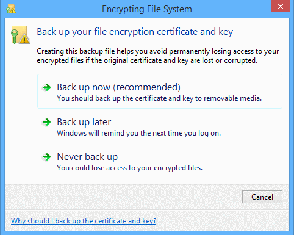Viewport: 294px width, 235px height.
Task: Close the Encrypting File System dialog
Action: (280, 6)
